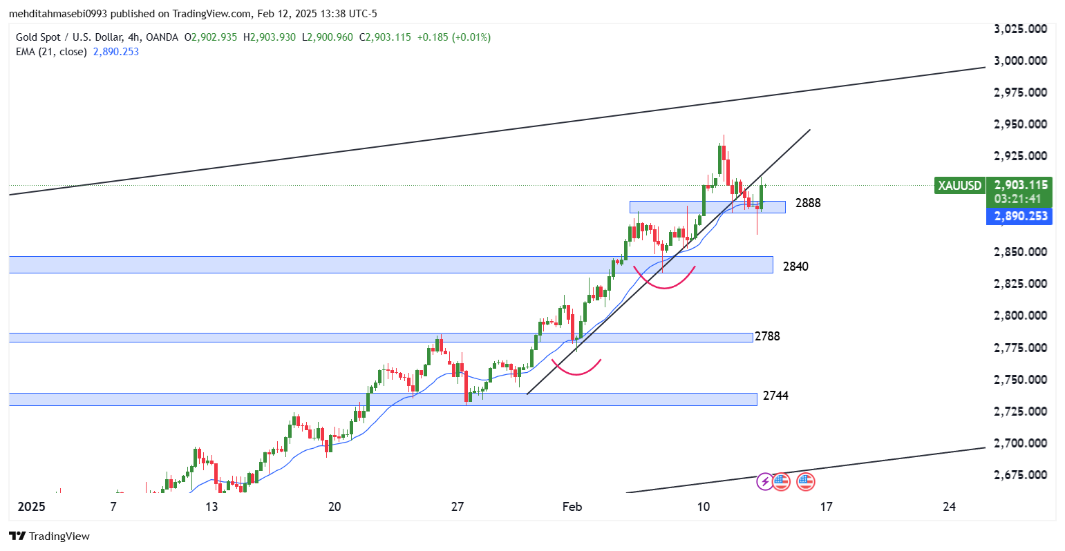Viewport: 1065px width, 551px height.
Task: Click the 2,850.000 price axis label
Action: (1020, 252)
